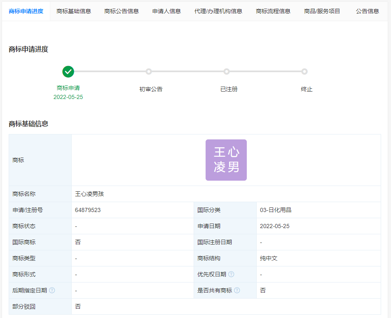
Task: Click the 终止 step label
Action: (307, 89)
